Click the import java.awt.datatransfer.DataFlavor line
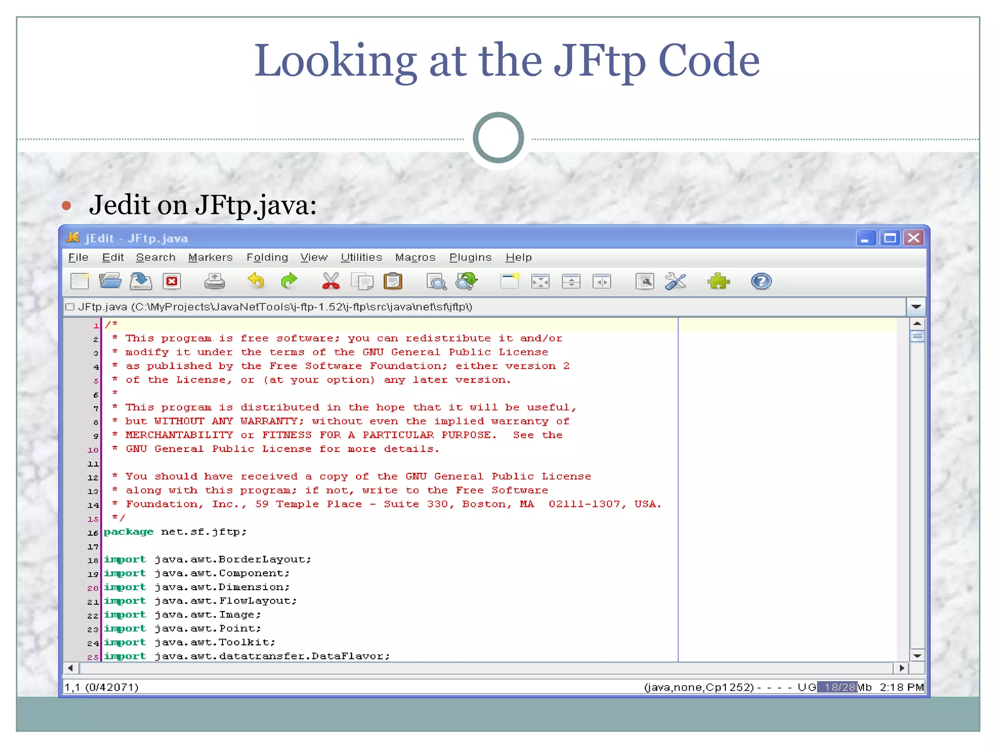The height and width of the screenshot is (748, 997). coord(247,656)
